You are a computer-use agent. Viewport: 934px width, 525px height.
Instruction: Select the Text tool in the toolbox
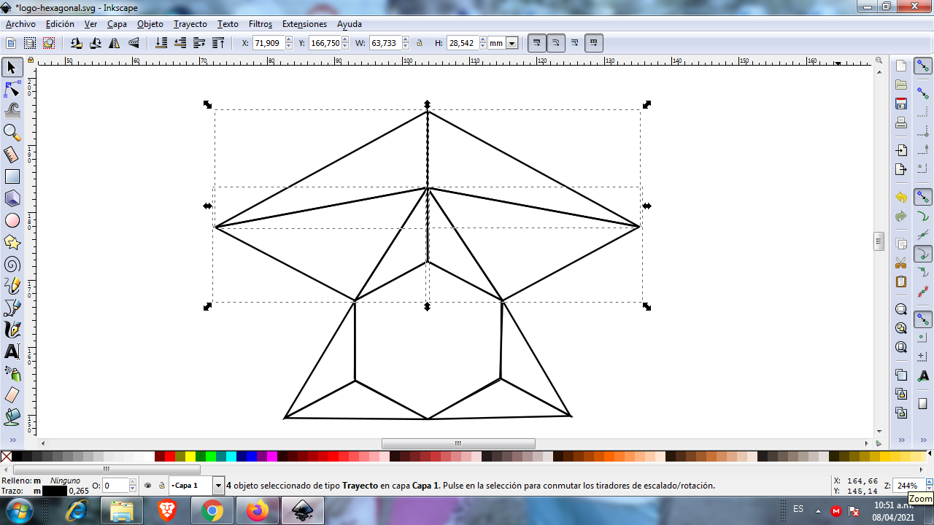(12, 351)
